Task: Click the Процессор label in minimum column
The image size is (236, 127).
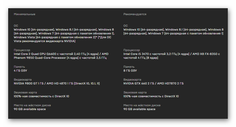Action: click(x=22, y=50)
